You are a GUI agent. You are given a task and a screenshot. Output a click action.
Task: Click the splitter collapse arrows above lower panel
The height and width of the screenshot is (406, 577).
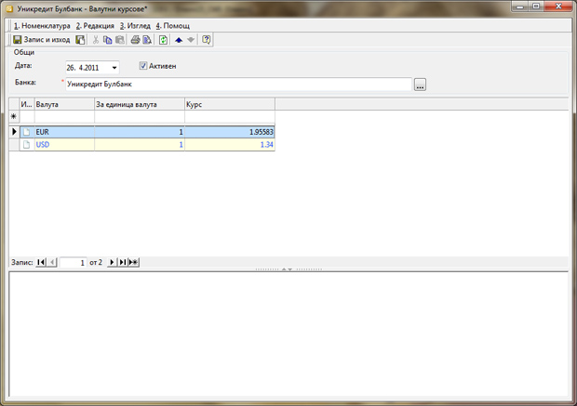click(x=287, y=269)
